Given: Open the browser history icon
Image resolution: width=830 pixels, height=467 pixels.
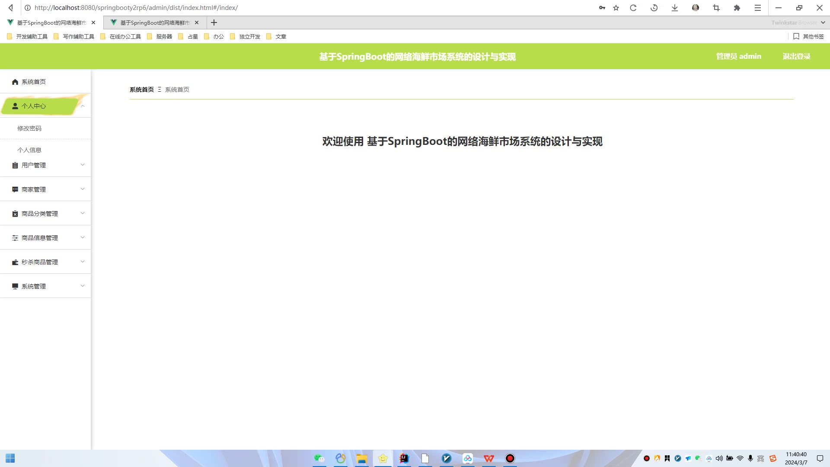Looking at the screenshot, I should click(x=654, y=8).
